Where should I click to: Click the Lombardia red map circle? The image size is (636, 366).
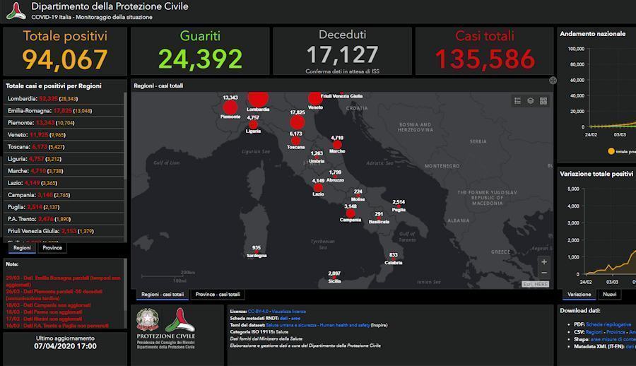[258, 98]
